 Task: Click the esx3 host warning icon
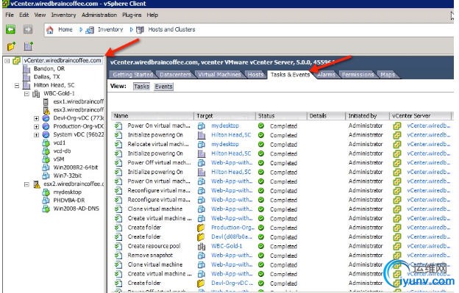(46, 110)
